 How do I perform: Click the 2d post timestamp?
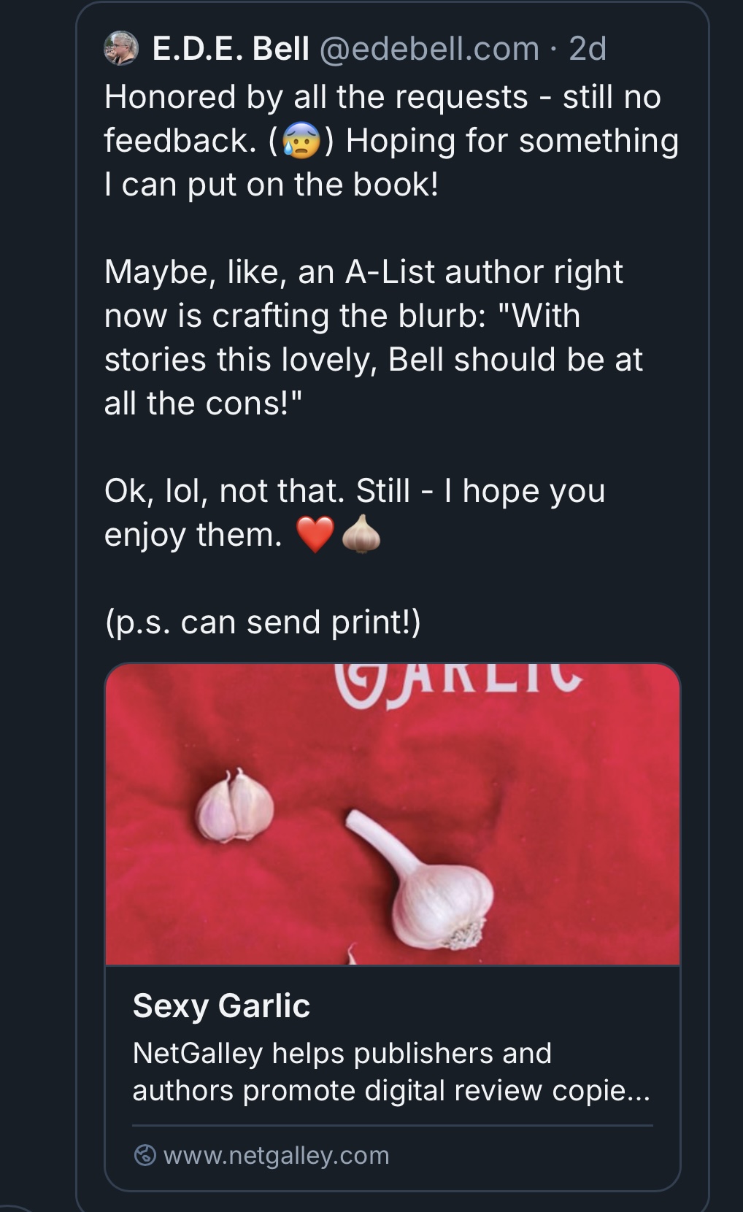588,49
